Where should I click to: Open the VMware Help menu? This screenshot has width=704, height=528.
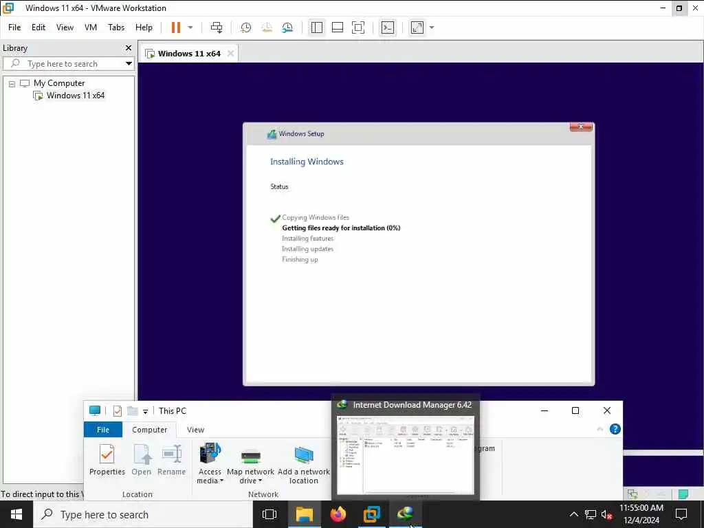click(144, 27)
